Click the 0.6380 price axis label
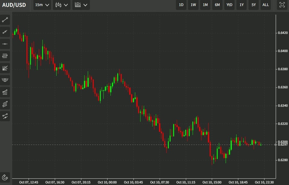 pyautogui.click(x=283, y=69)
